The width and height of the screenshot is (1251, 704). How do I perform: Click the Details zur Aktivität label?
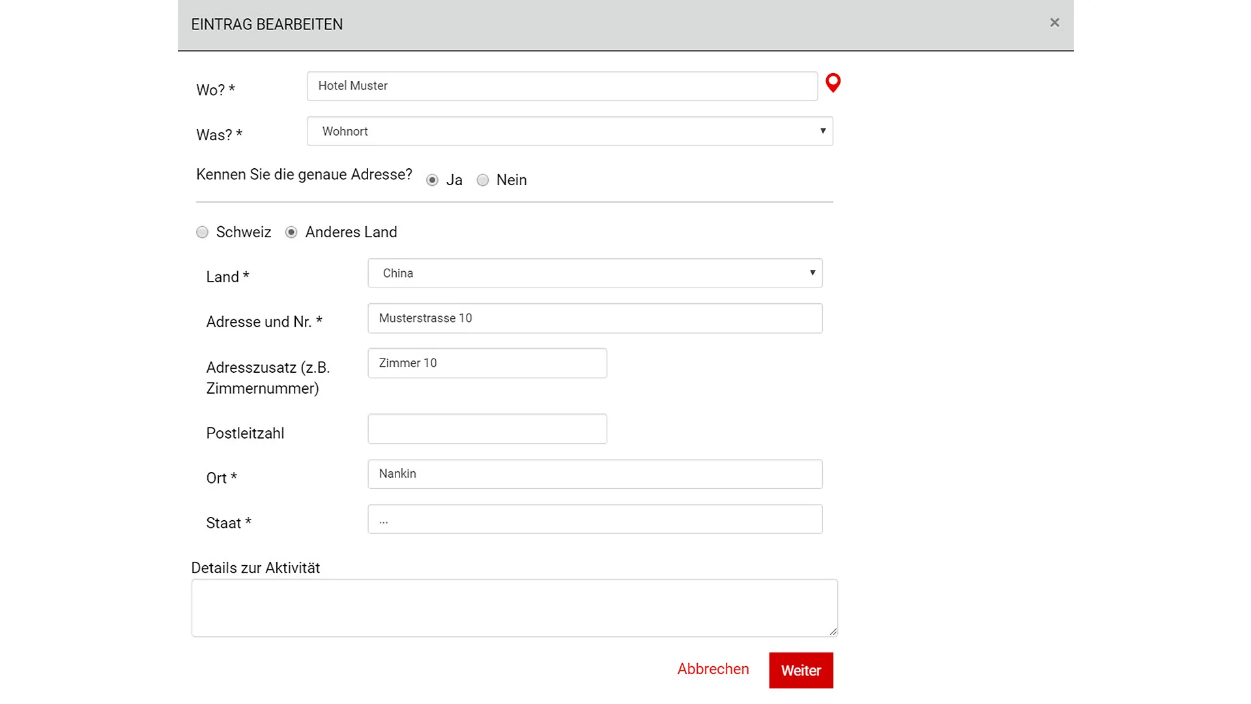tap(255, 568)
